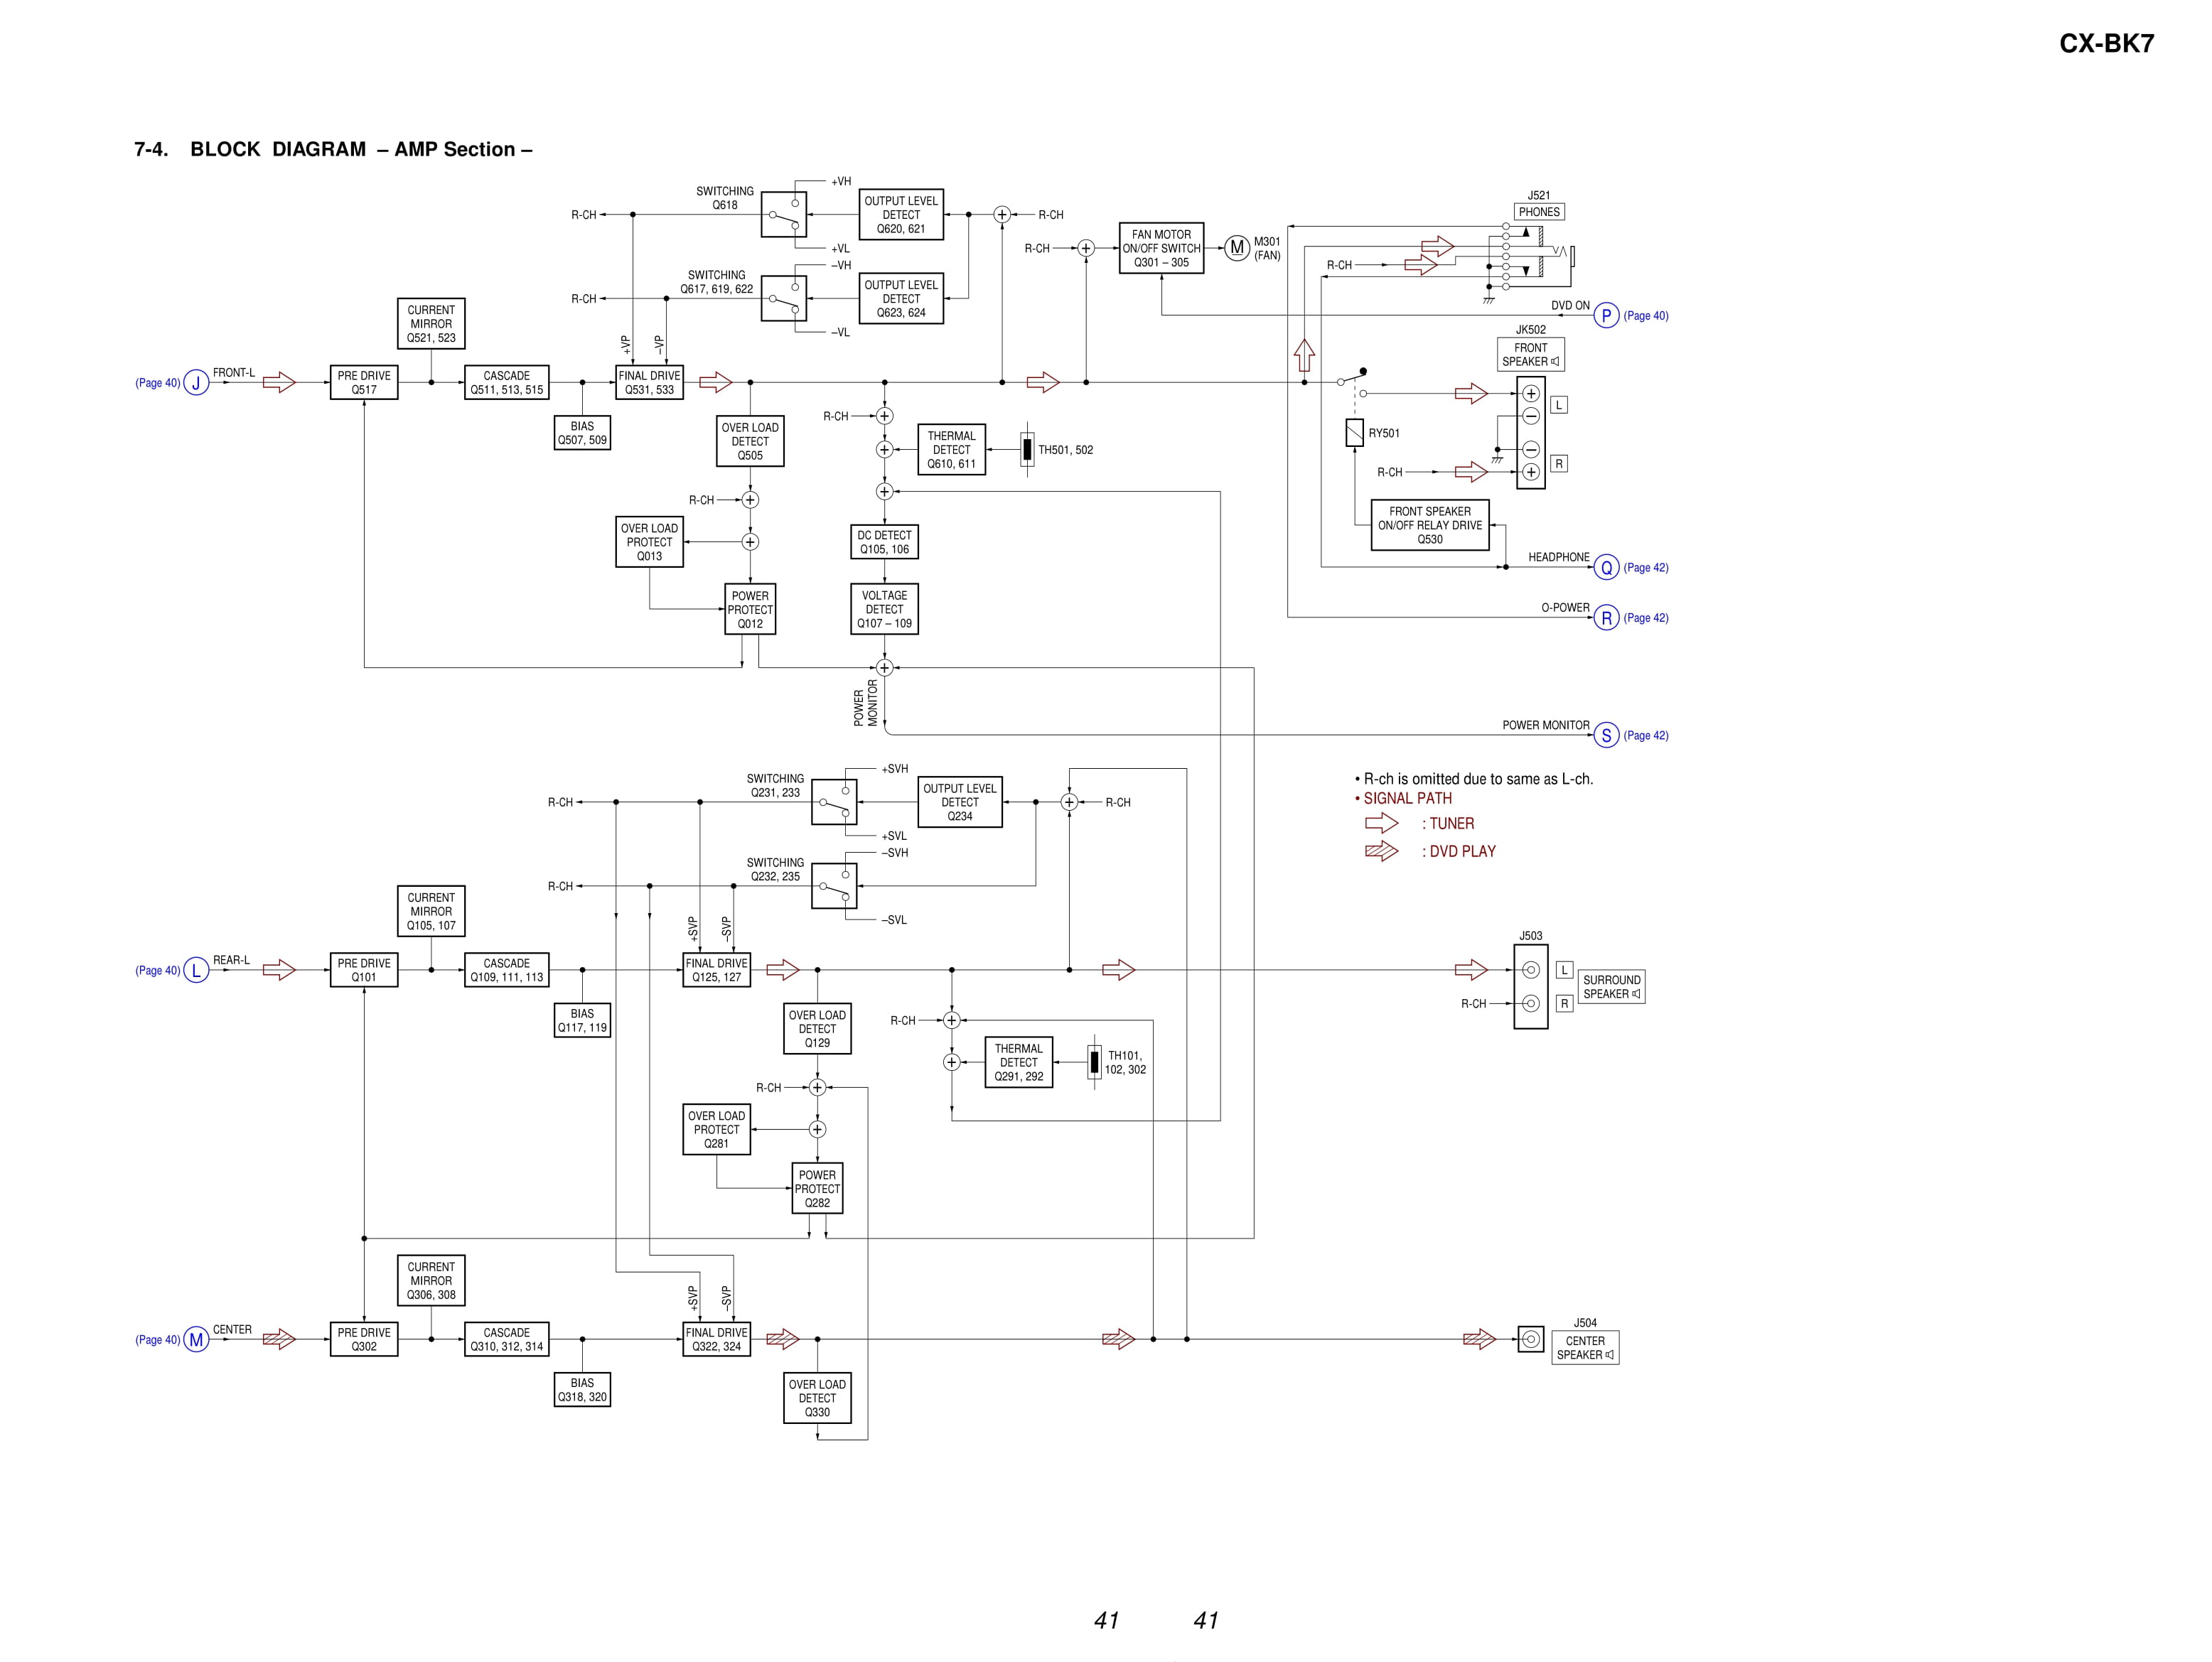Click the J504 center speaker jack symbol

click(x=1530, y=1339)
